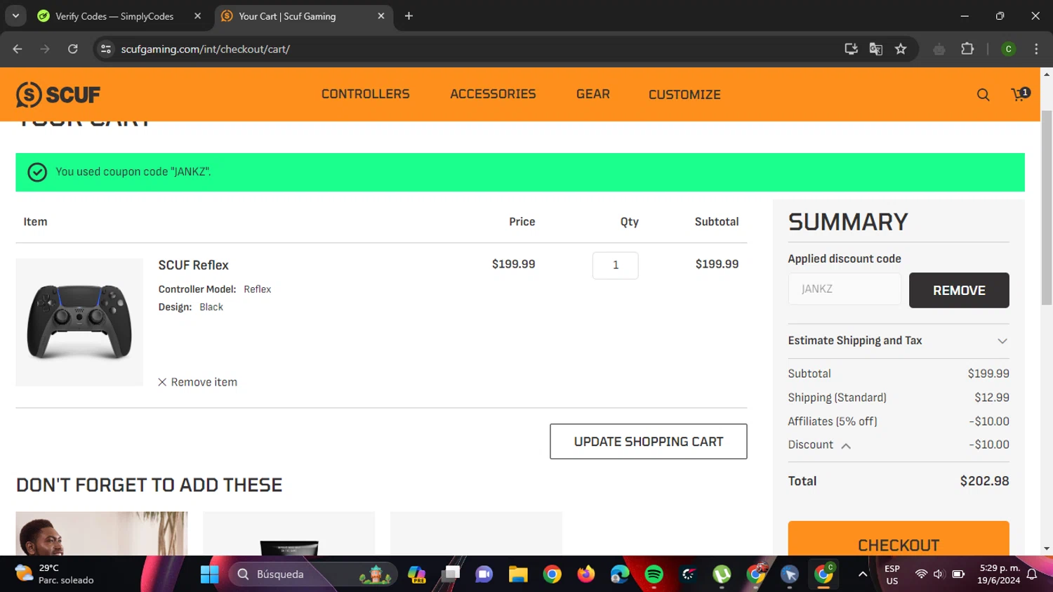1053x592 pixels.
Task: Open the shopping cart icon in header
Action: pos(1019,94)
